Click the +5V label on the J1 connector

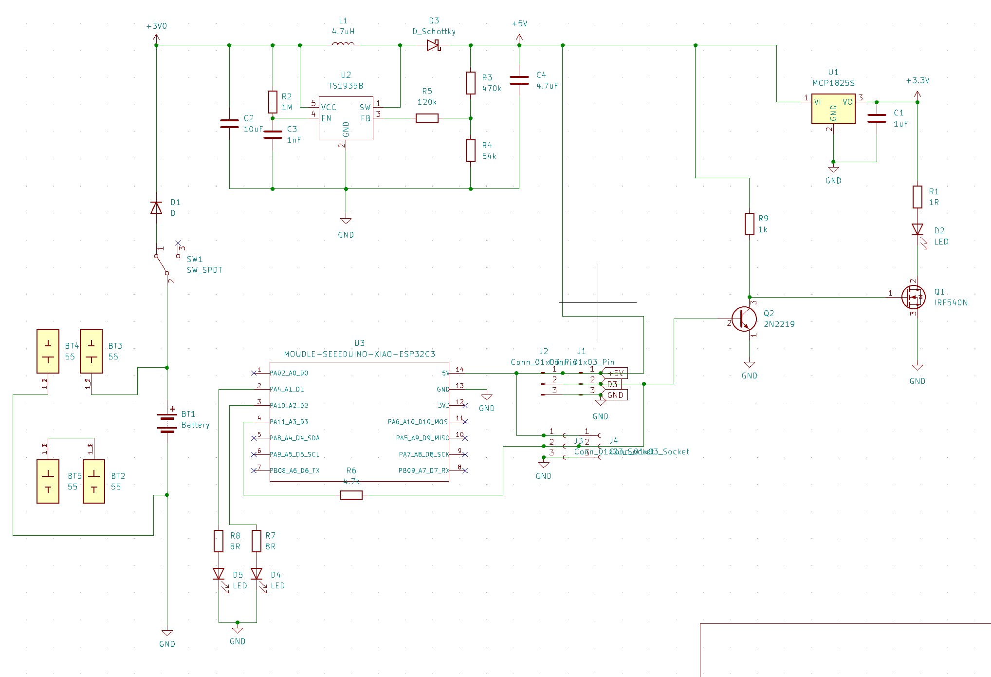[616, 373]
